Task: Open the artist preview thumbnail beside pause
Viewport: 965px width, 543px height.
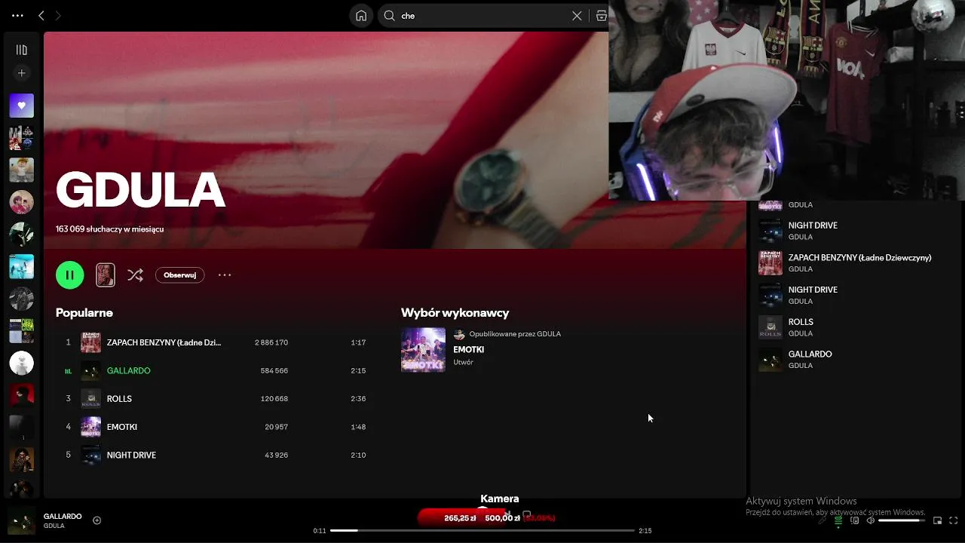Action: (106, 275)
